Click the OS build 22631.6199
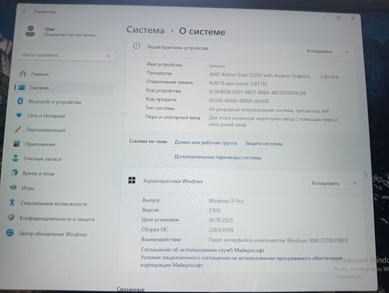 tap(221, 230)
